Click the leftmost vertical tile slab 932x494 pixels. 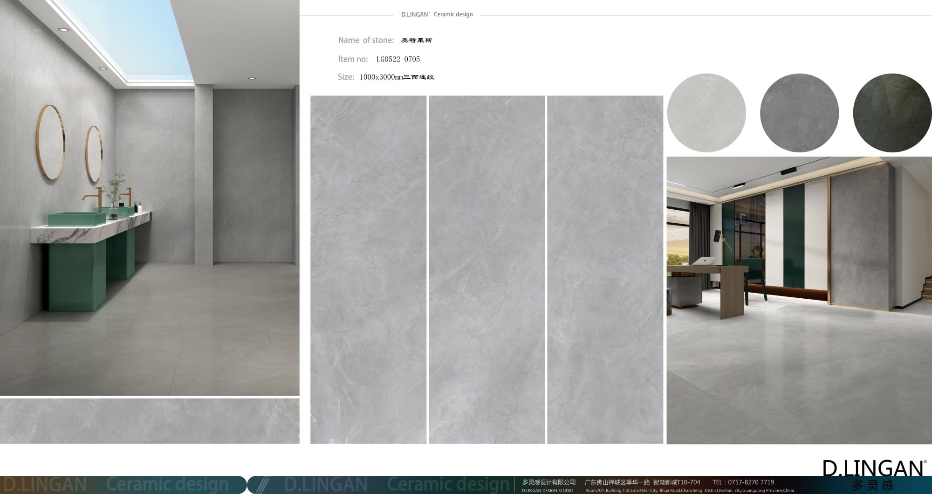point(368,269)
